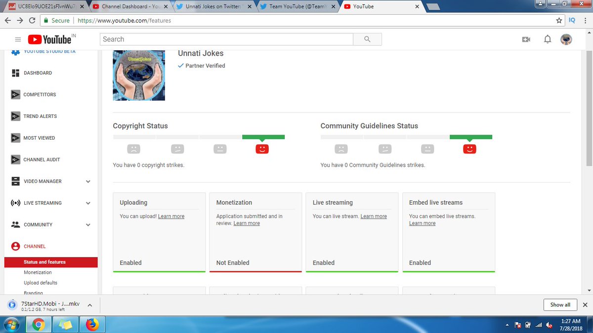Click the browser forward arrow
Viewport: 593px width, 333px height.
point(20,21)
